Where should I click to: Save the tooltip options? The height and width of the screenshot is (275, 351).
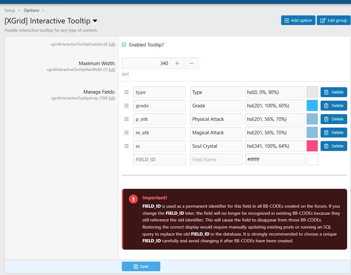point(141,266)
